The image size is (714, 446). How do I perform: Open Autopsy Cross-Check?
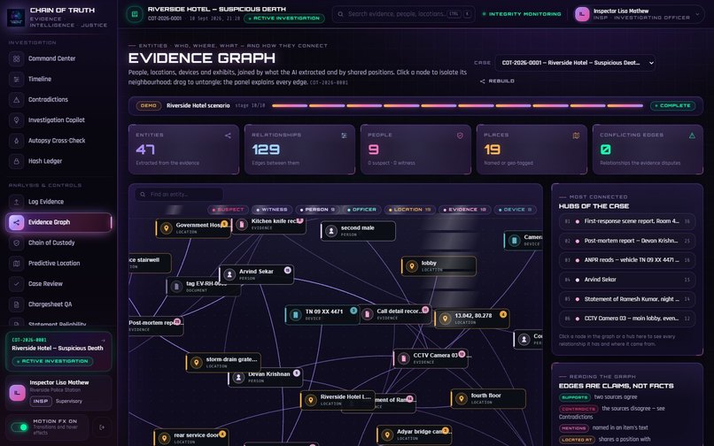[x=59, y=141]
